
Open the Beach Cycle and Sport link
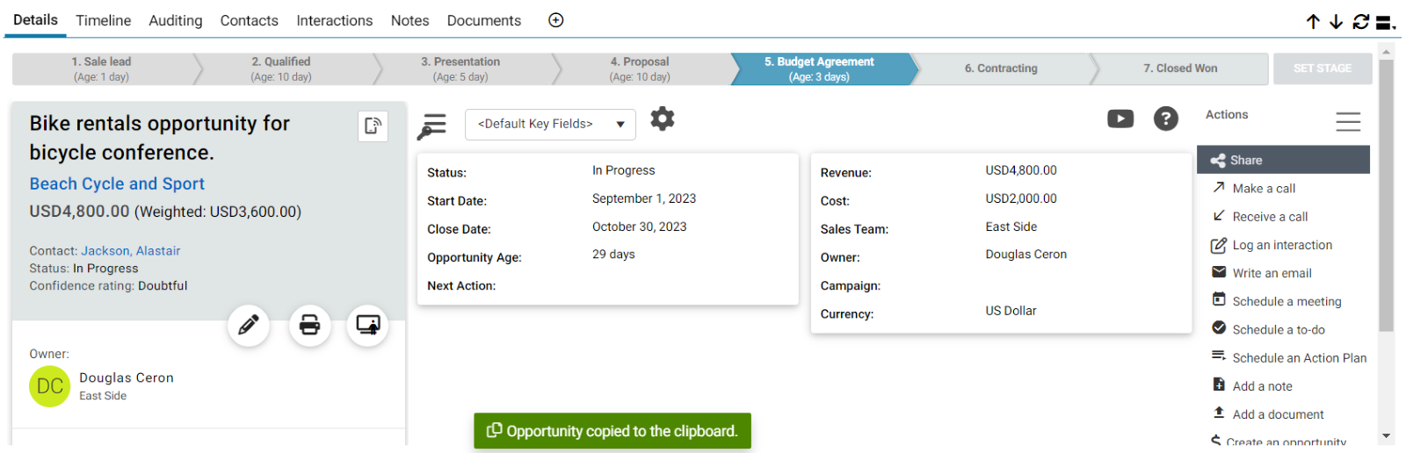117,183
